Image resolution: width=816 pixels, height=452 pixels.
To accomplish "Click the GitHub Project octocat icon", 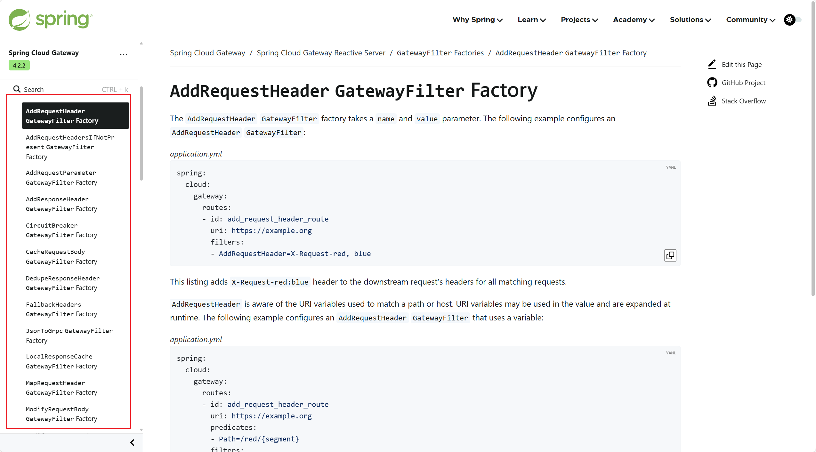I will click(x=712, y=83).
